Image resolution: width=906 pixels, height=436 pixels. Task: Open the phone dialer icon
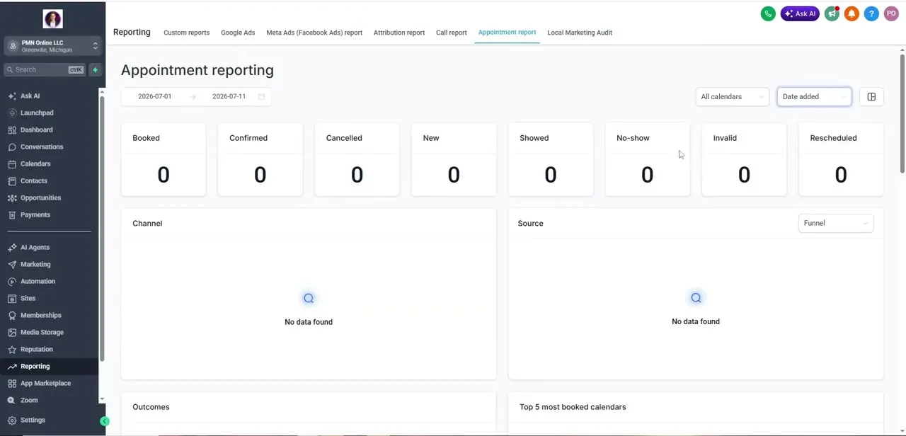[x=768, y=13]
